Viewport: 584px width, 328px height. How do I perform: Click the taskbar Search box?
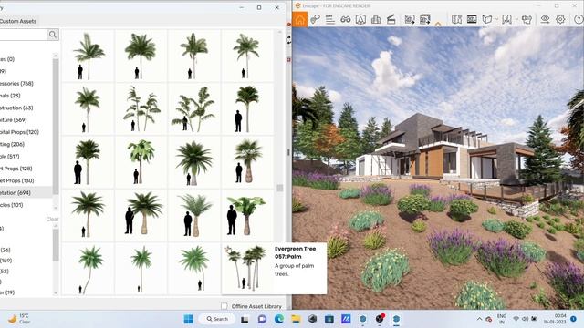217,319
